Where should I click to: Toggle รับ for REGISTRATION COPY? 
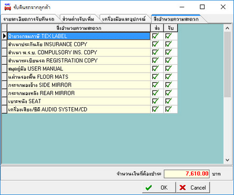coord(168,60)
